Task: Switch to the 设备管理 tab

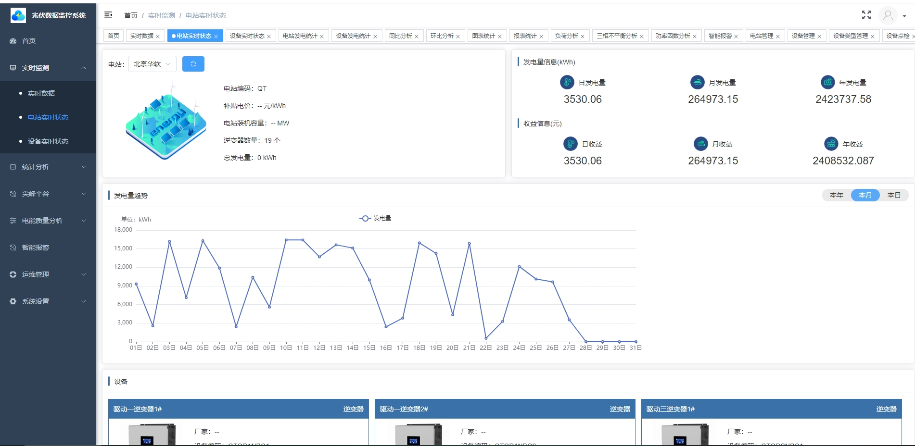Action: pos(806,36)
